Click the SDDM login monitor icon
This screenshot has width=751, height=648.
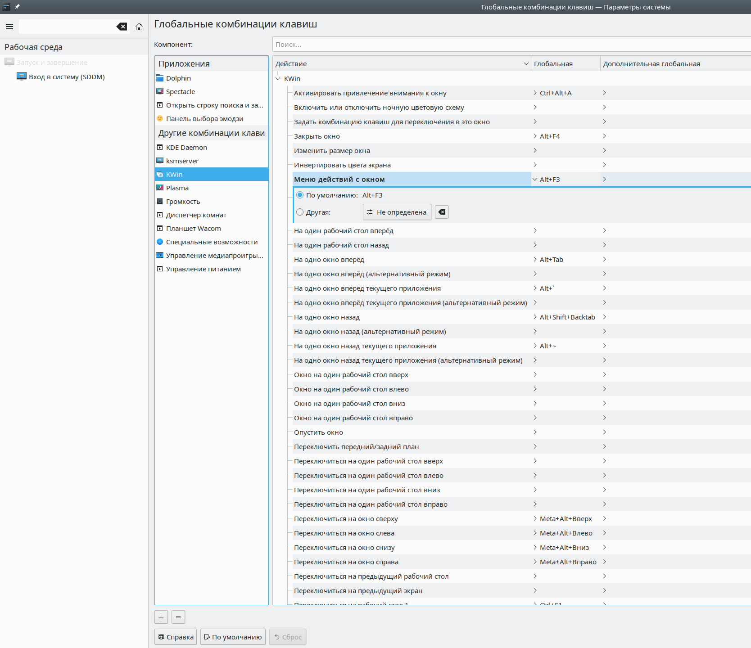click(21, 76)
